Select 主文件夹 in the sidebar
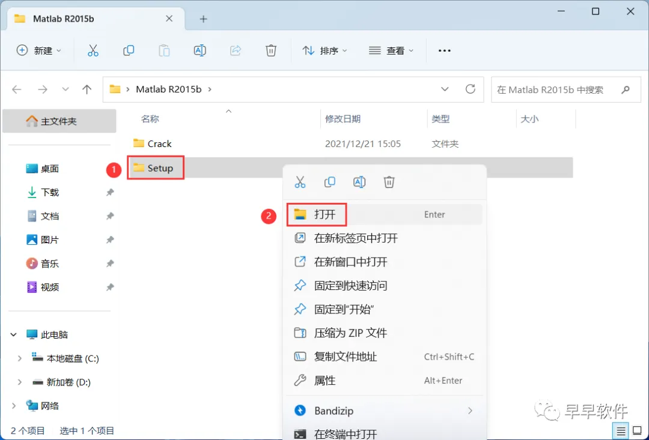The image size is (649, 440). coord(59,121)
